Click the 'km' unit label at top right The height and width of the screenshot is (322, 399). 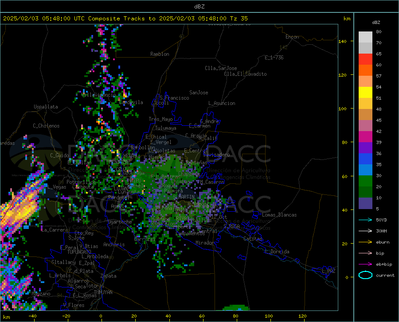347,19
